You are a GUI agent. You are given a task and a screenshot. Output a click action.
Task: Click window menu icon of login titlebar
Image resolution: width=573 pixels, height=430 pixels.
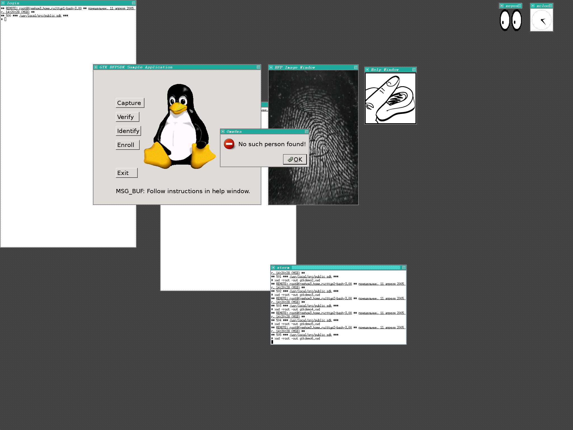(x=3, y=3)
